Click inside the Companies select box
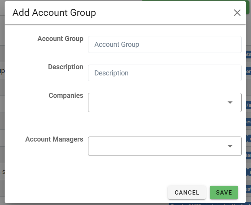The image size is (251, 205). pyautogui.click(x=154, y=102)
